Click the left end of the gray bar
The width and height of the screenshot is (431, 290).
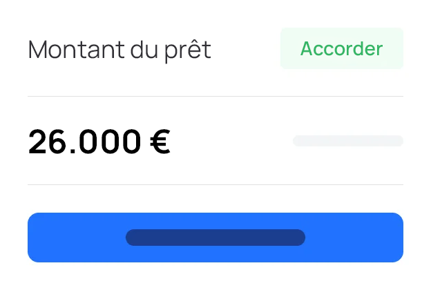pyautogui.click(x=298, y=141)
